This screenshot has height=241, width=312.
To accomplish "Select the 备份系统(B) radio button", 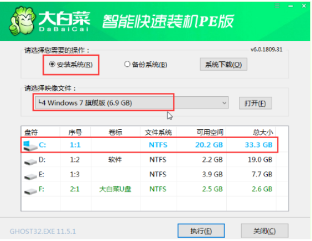I will 127,64.
